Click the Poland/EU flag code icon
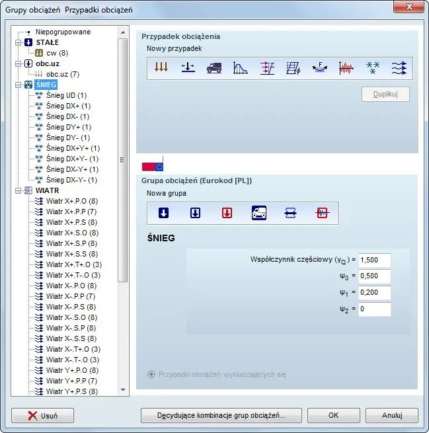The image size is (429, 433). [153, 166]
